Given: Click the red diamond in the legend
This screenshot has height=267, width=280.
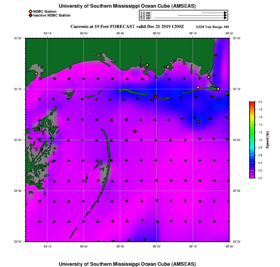Looking at the screenshot, I should click(30, 15).
